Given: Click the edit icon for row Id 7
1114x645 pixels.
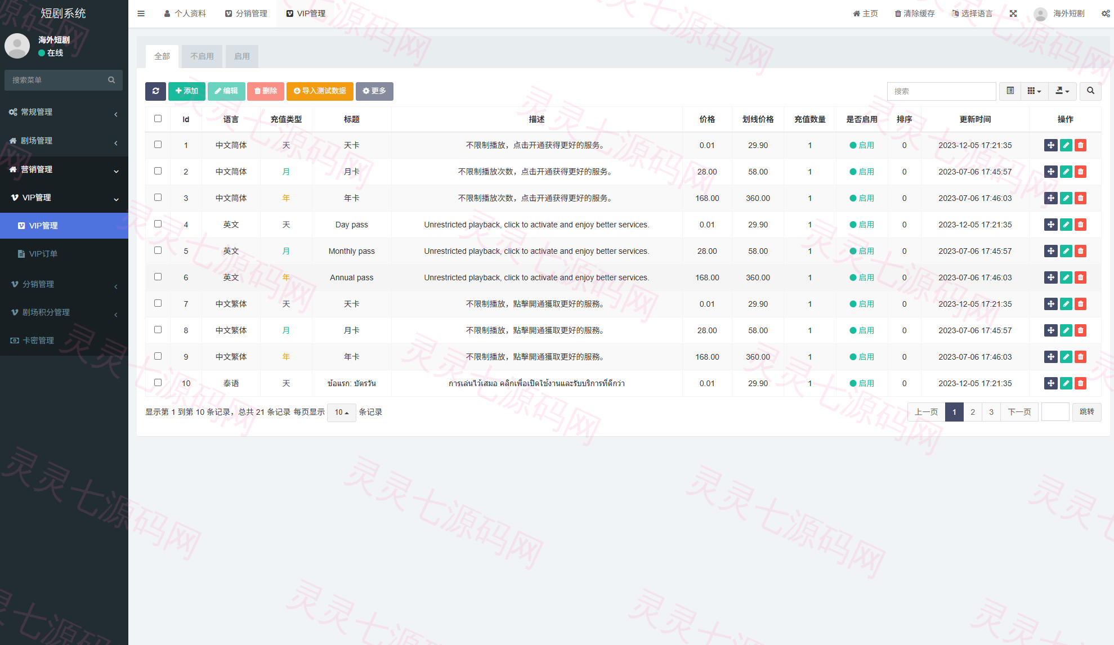Looking at the screenshot, I should click(x=1066, y=304).
